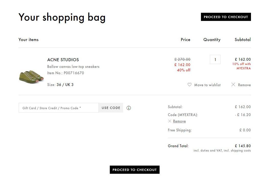Click the Move to wishlist text
Viewport: 276px width, 186px height.
coord(207,85)
